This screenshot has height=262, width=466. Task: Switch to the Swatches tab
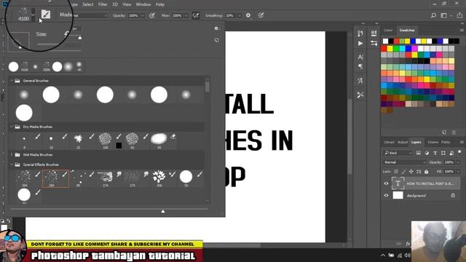click(x=407, y=31)
